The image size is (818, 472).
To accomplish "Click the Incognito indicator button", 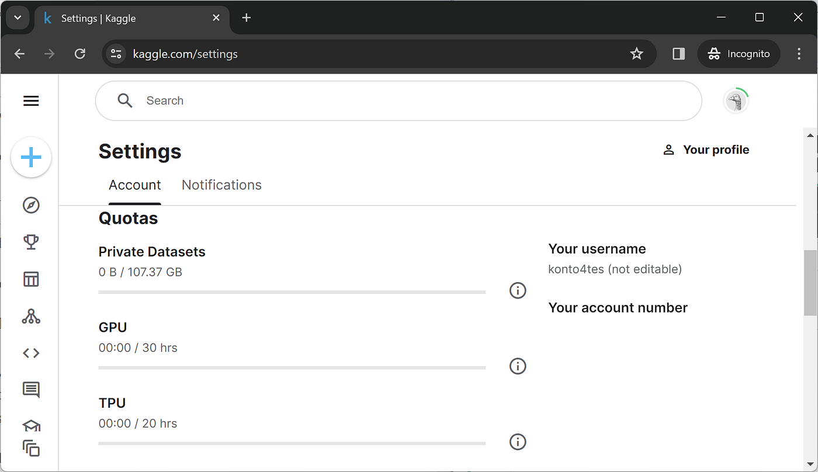I will click(x=739, y=54).
